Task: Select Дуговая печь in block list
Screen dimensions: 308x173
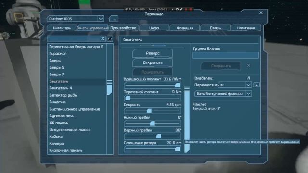Action: point(77,116)
